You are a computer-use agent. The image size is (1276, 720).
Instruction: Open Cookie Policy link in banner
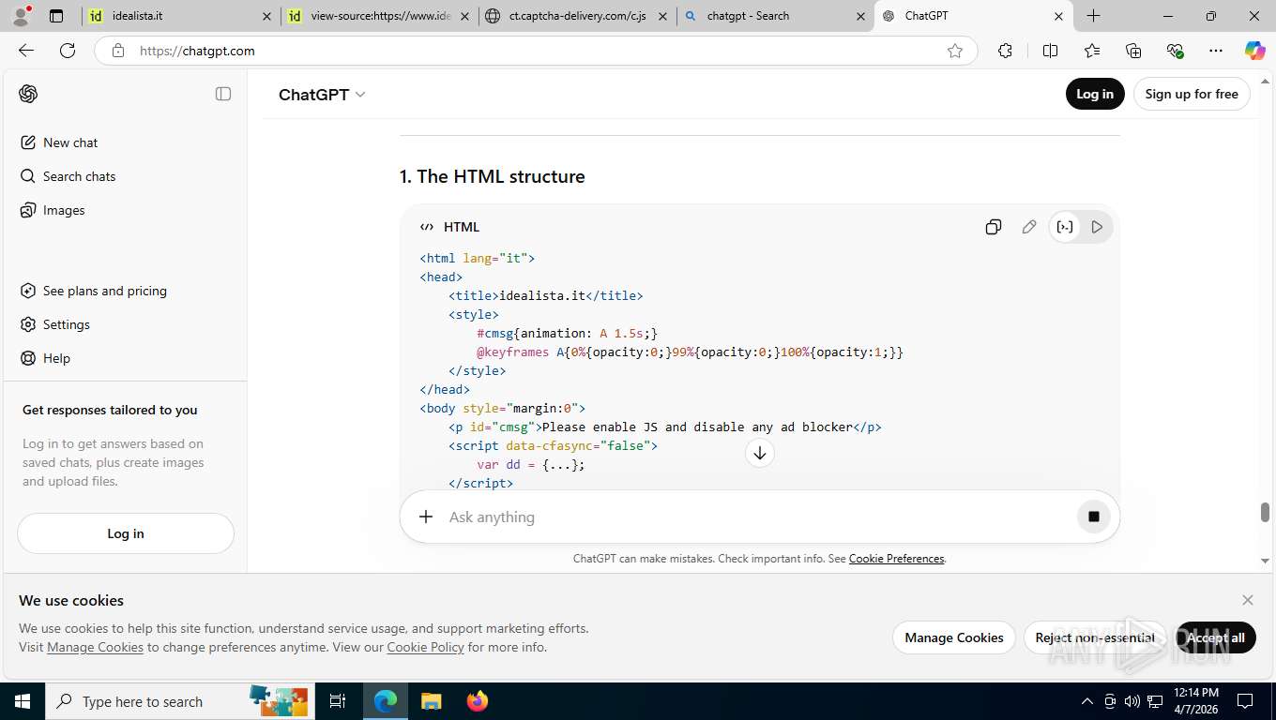click(x=426, y=647)
